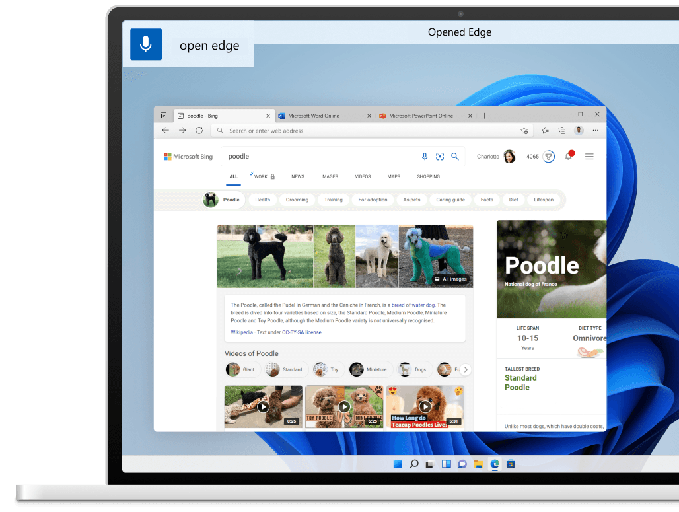Play the 8:25 poodle video

264,407
